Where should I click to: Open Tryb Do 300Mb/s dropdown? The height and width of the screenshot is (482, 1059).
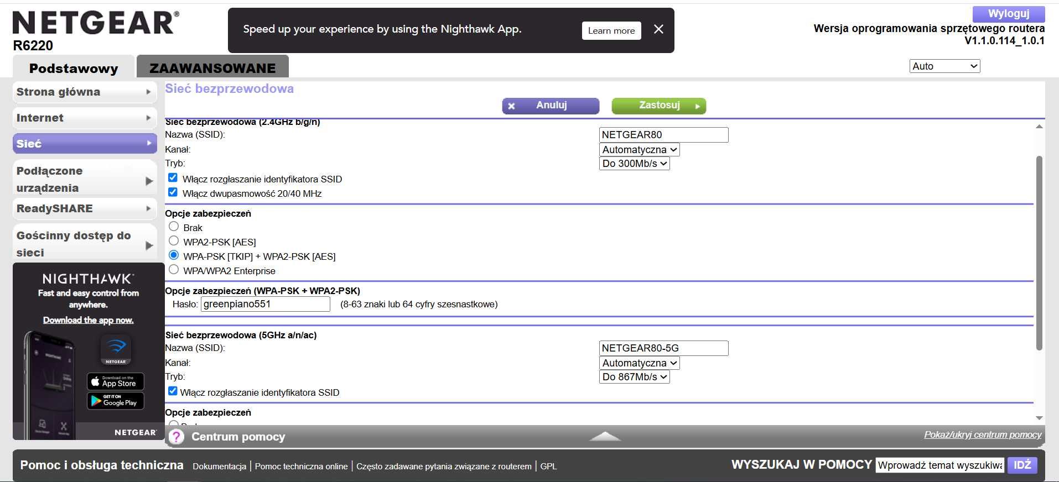pos(634,164)
